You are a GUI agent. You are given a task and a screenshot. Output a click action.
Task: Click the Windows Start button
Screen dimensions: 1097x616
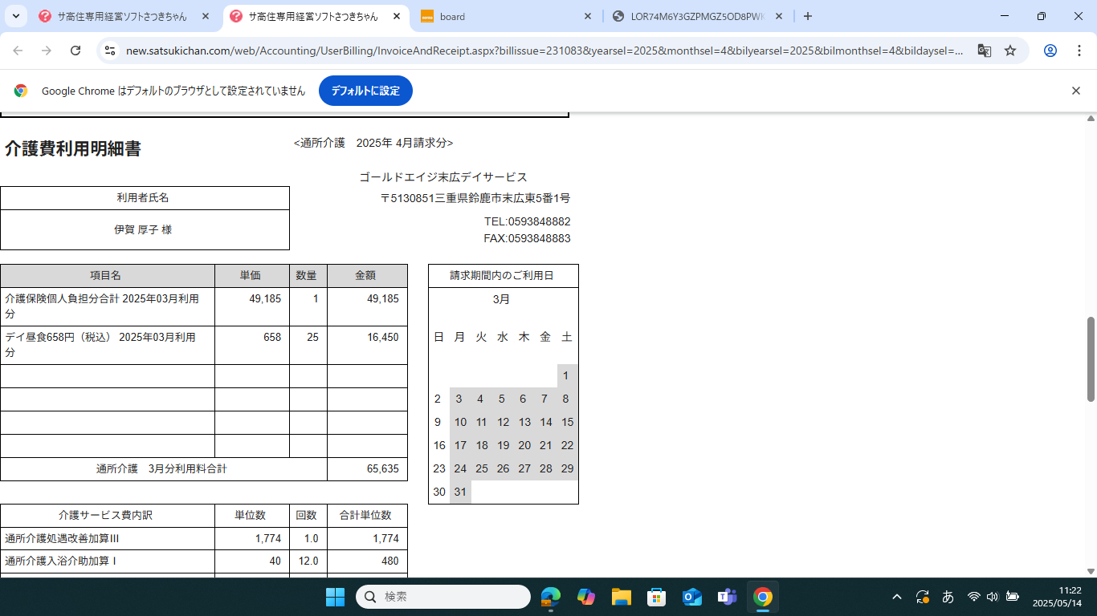[335, 597]
